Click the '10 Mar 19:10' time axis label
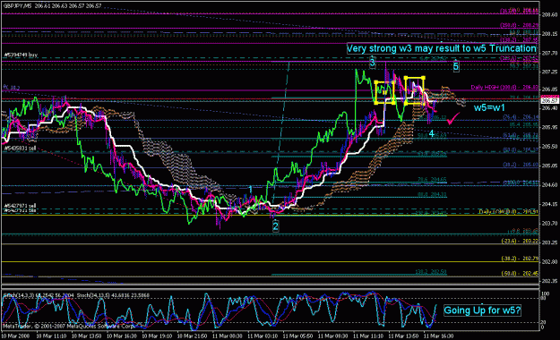This screenshot has width=560, height=340. tap(157, 336)
